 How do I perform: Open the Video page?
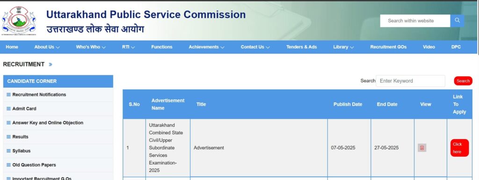429,47
